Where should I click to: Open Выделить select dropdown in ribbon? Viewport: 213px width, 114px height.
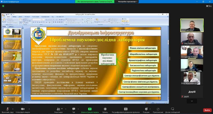[x=125, y=23]
